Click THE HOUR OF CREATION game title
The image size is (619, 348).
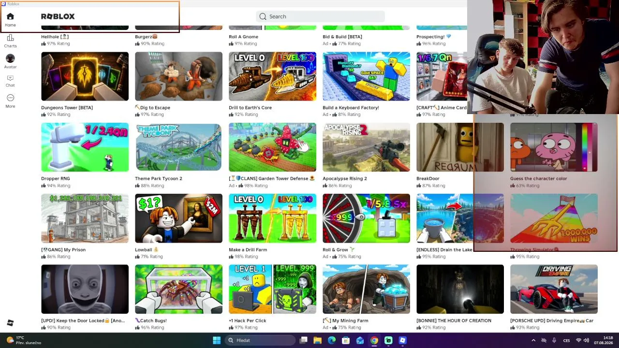(x=454, y=320)
